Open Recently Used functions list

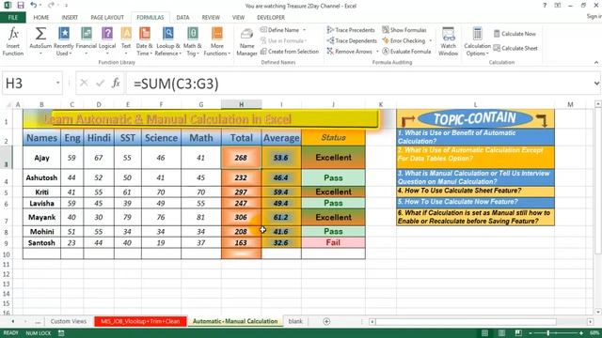pos(64,41)
